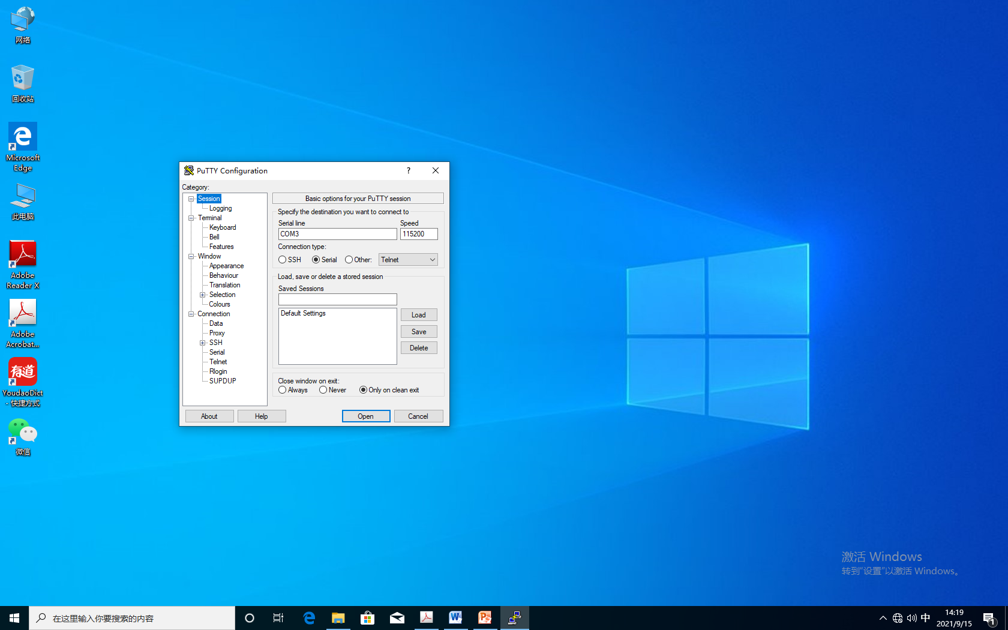Expand the SSH tree node
1008x630 pixels.
click(x=203, y=343)
